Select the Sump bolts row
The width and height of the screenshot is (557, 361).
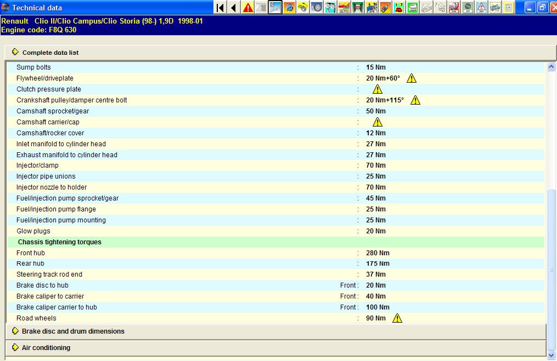275,67
